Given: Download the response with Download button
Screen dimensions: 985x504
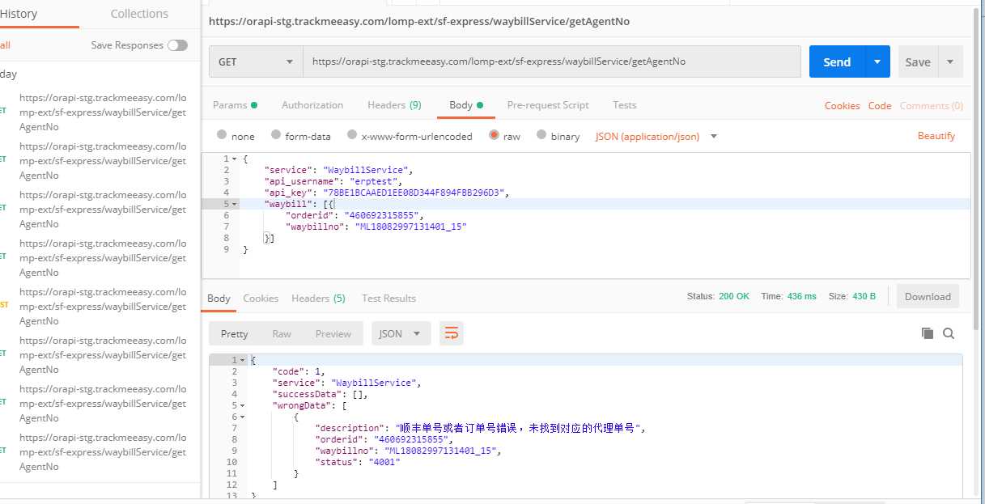Looking at the screenshot, I should pyautogui.click(x=928, y=297).
